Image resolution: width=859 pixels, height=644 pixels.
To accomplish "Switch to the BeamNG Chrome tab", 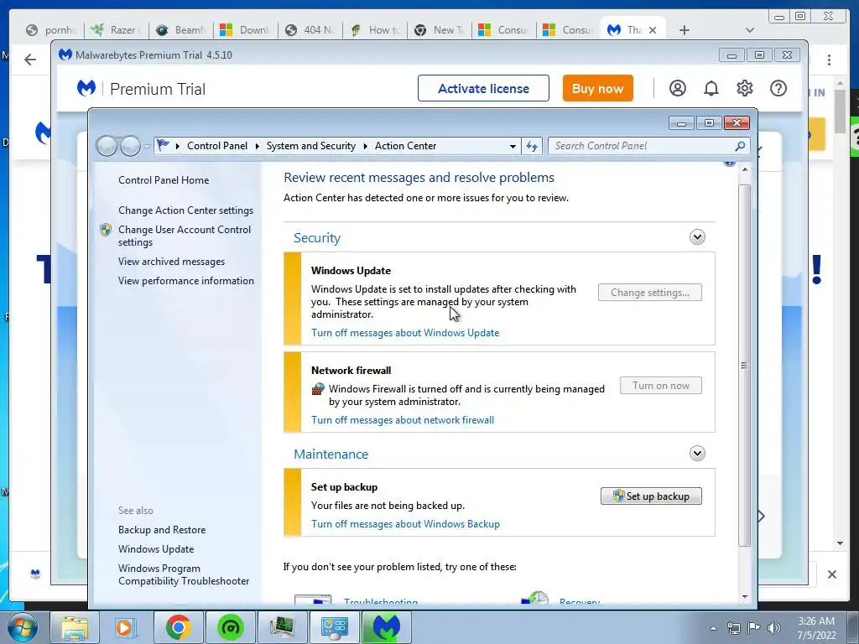I will tap(180, 30).
